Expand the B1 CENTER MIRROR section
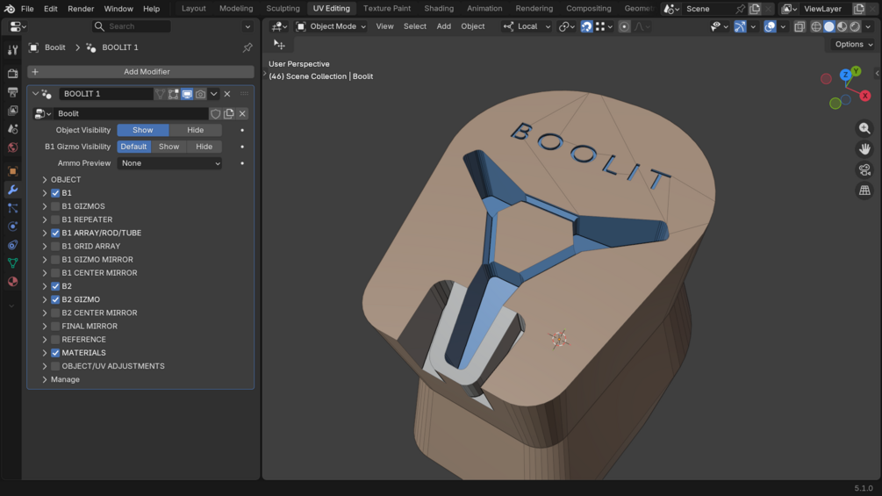The width and height of the screenshot is (882, 496). [x=45, y=273]
